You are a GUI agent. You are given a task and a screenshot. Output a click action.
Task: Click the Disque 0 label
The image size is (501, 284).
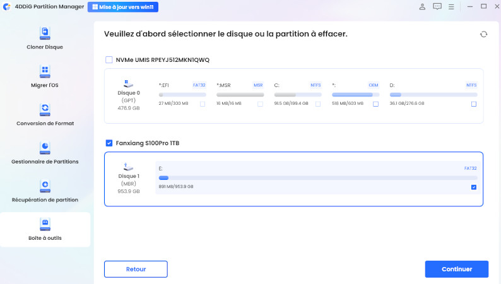coord(129,93)
